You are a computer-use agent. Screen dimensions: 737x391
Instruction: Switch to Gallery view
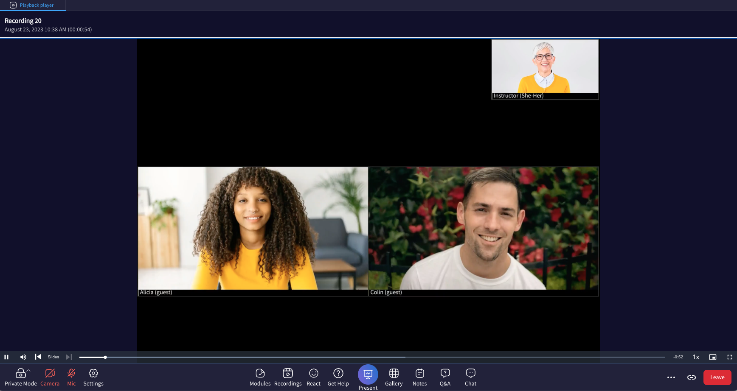click(x=394, y=377)
